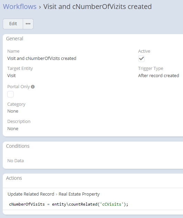Click the General panel header
This screenshot has width=183, height=218.
pyautogui.click(x=14, y=39)
